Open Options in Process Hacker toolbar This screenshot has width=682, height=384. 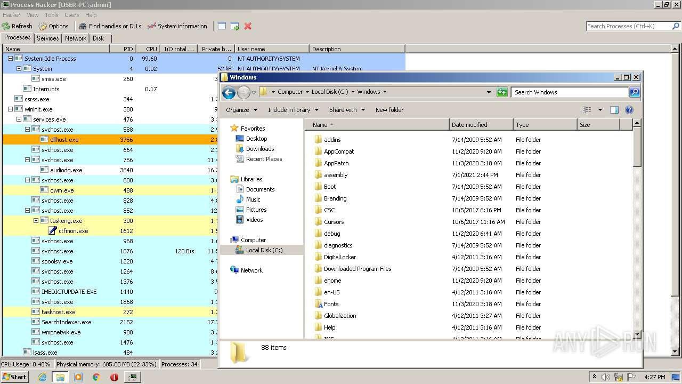click(53, 26)
